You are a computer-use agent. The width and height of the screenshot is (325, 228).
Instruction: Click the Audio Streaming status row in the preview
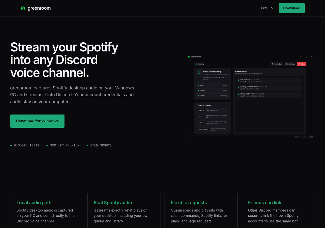(x=213, y=96)
